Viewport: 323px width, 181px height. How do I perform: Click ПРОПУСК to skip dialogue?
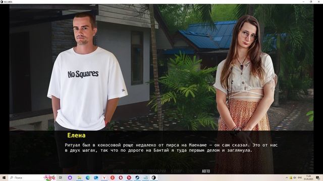coord(135,171)
